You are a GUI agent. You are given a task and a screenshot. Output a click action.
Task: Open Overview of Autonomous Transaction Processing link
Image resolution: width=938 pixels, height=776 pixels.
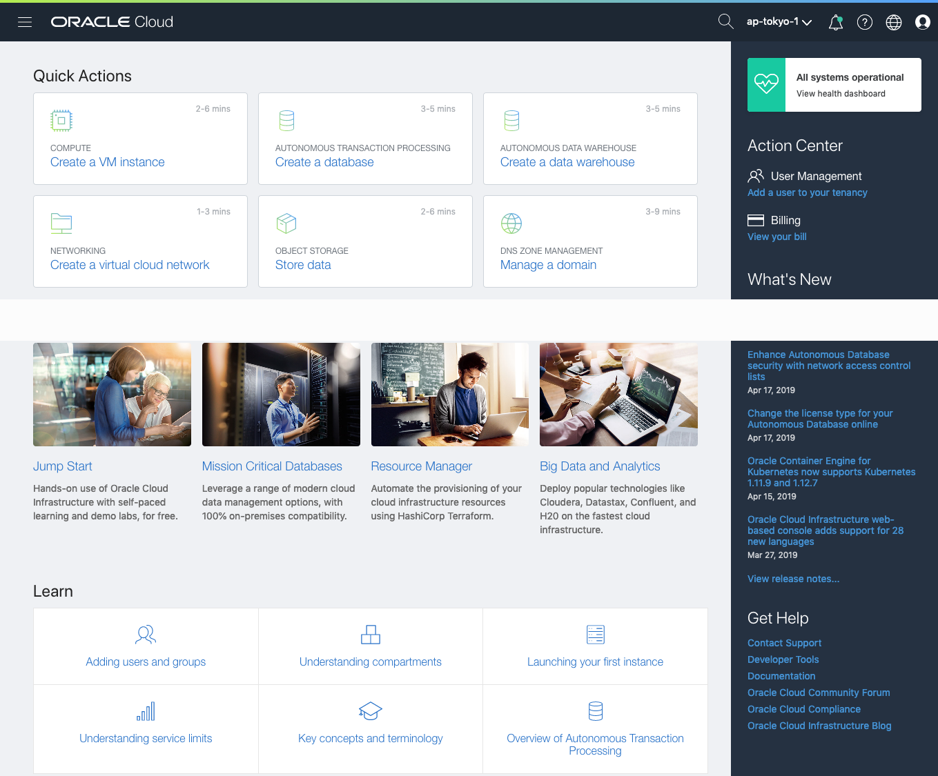click(595, 744)
